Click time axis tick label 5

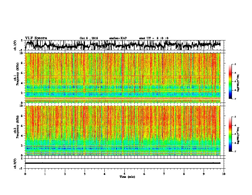[124, 174]
